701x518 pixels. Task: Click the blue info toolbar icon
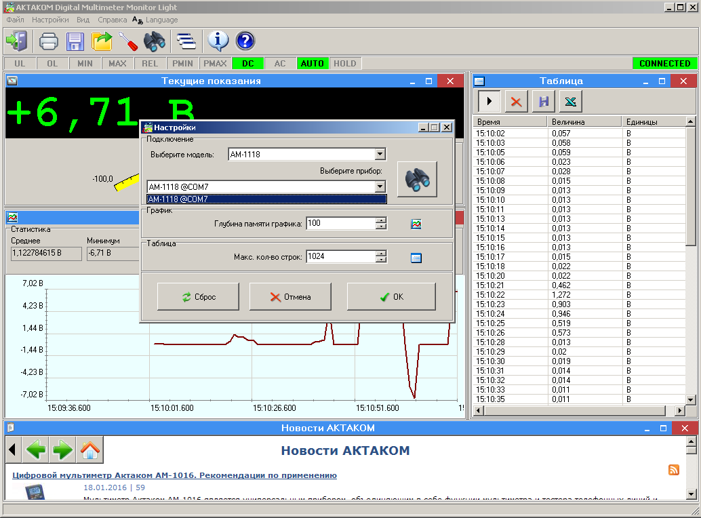pos(218,41)
